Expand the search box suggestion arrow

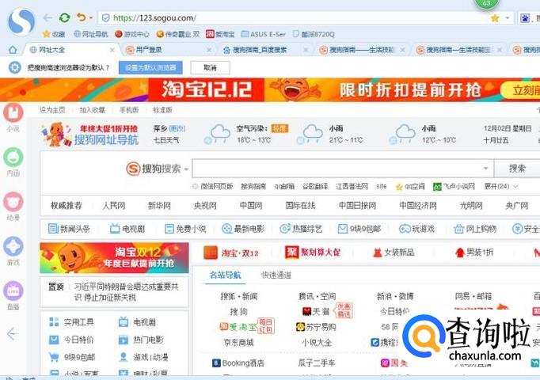(485, 169)
